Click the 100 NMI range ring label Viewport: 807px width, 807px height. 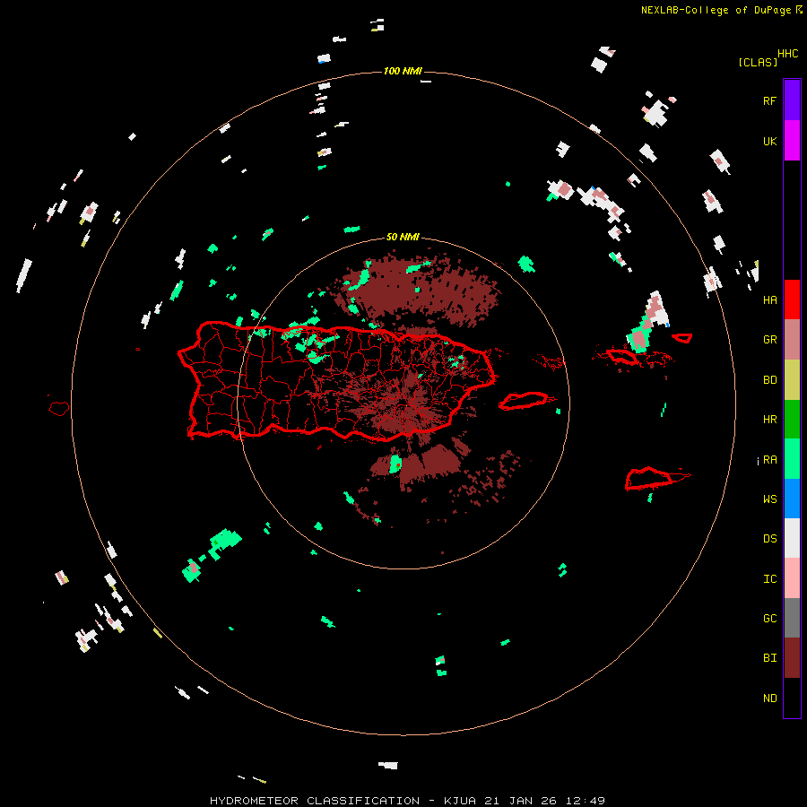403,71
